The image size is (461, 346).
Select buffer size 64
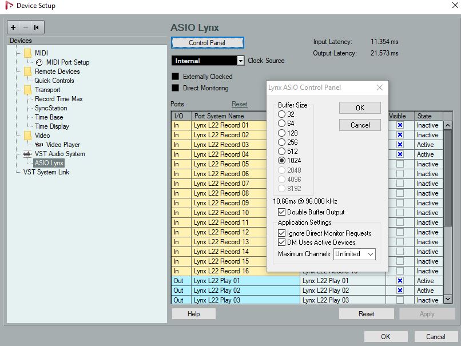(x=281, y=124)
